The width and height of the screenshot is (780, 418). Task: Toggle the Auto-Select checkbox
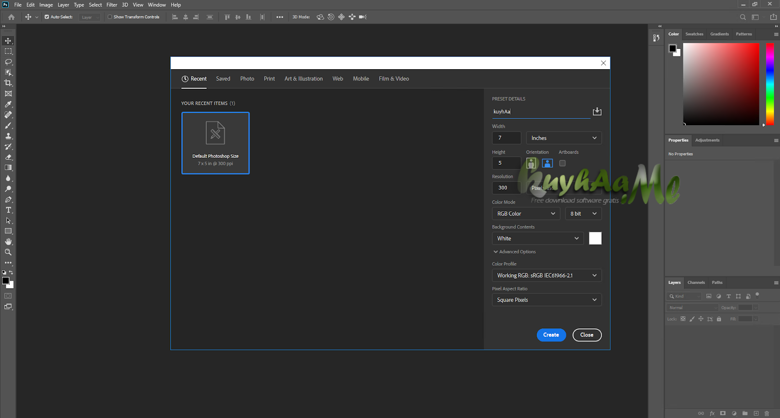pyautogui.click(x=47, y=17)
